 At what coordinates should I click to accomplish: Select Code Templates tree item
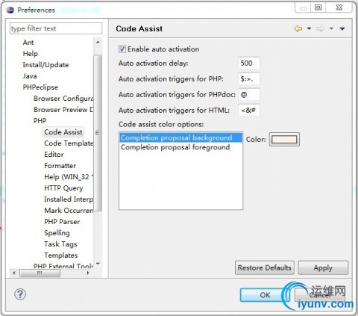point(69,143)
